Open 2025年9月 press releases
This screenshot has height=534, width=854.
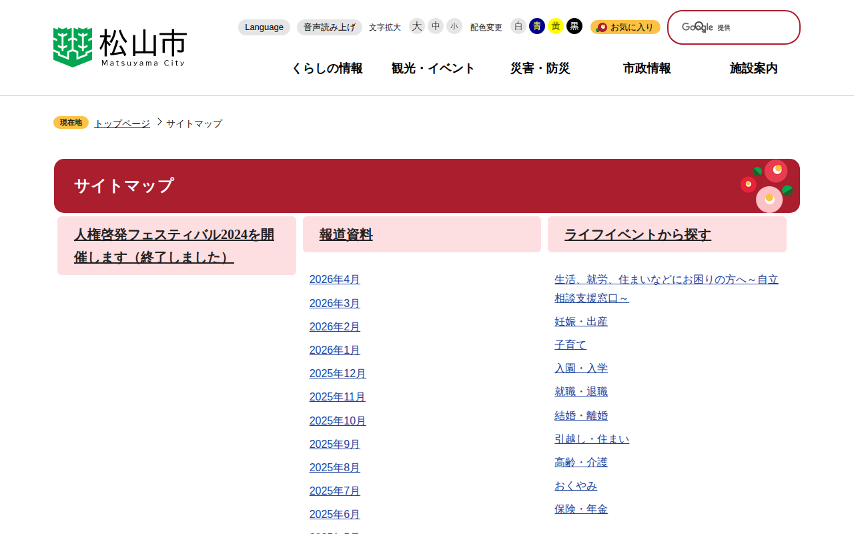point(335,445)
